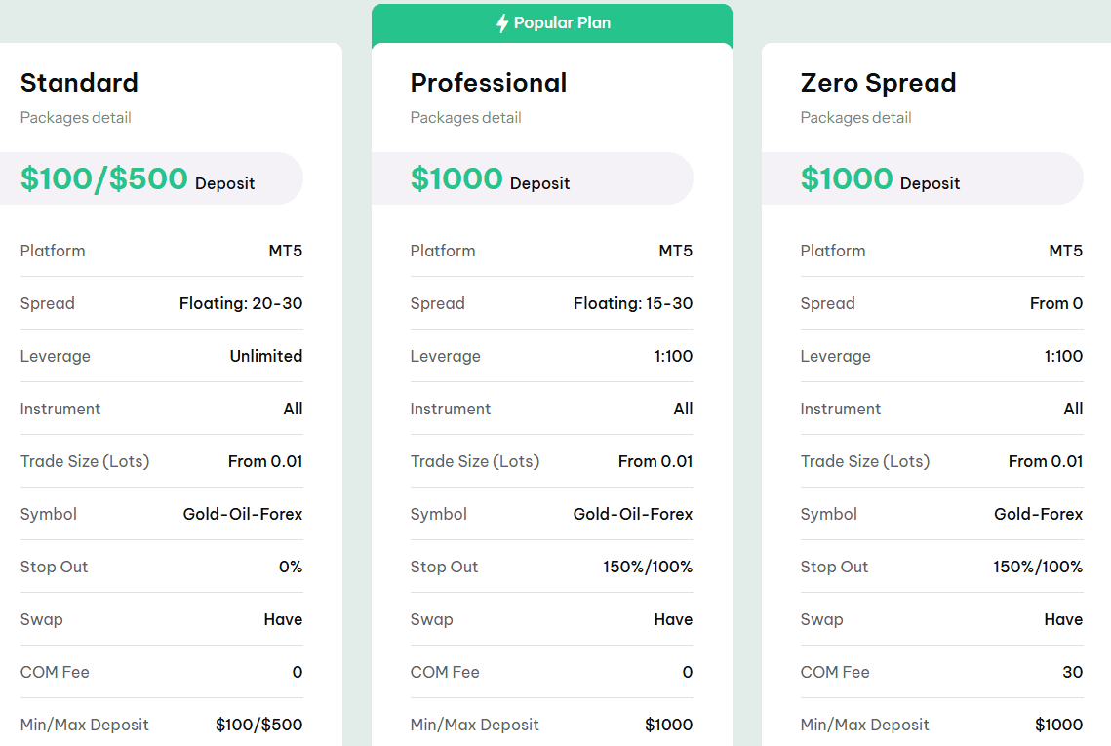Image resolution: width=1111 pixels, height=746 pixels.
Task: Click Packages detail under Professional
Action: 465,118
